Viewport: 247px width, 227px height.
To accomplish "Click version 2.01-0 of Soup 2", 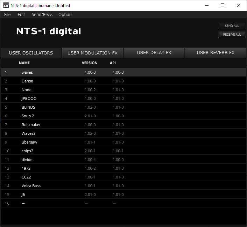I will click(90, 116).
